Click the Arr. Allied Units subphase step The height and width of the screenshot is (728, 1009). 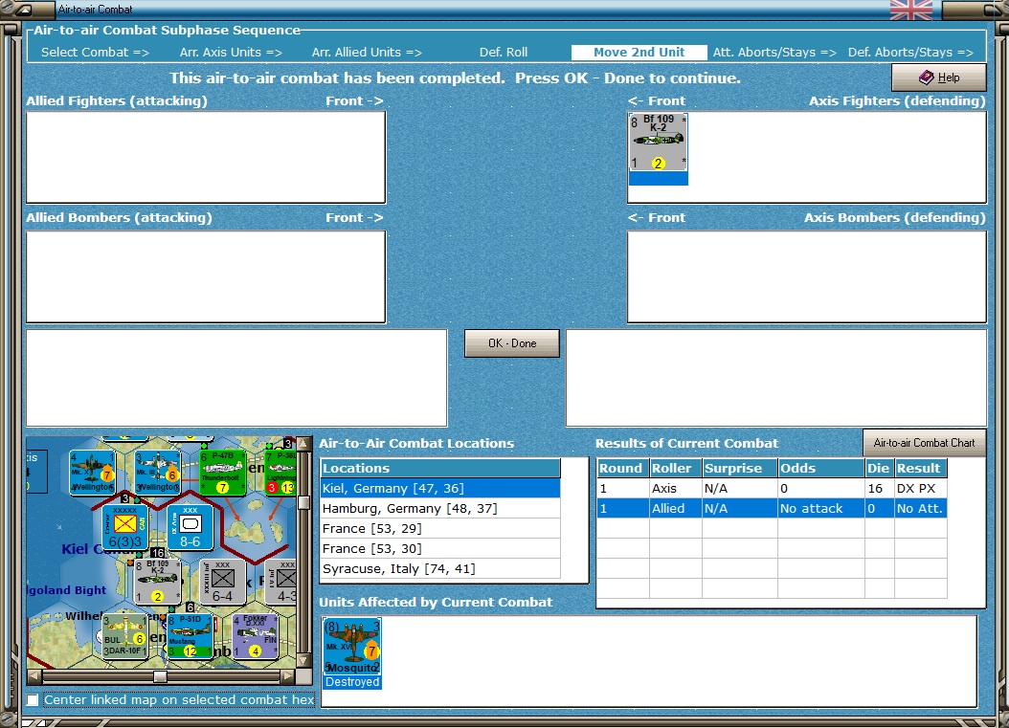(367, 52)
